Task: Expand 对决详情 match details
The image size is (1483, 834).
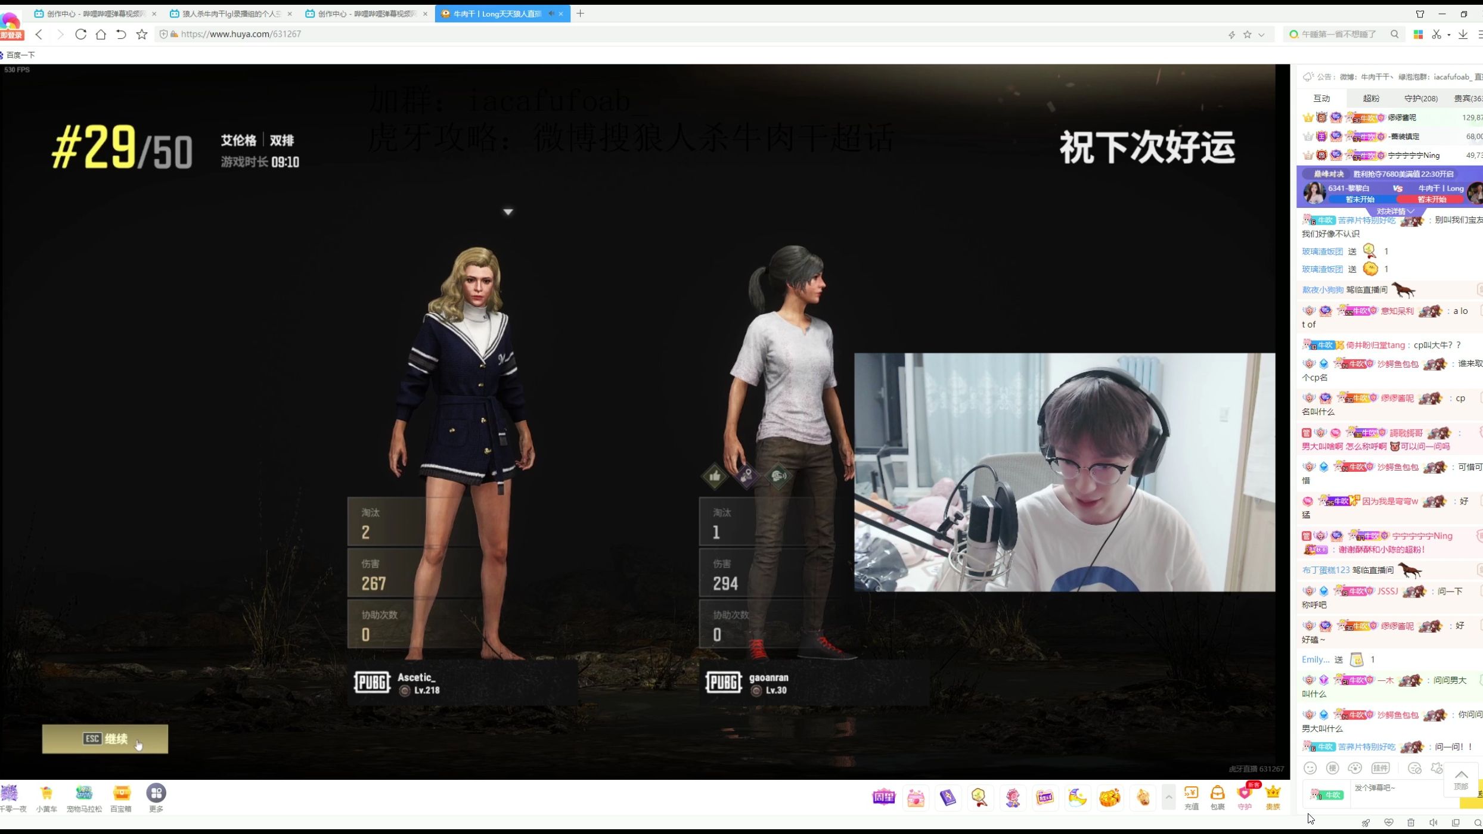Action: (x=1395, y=211)
